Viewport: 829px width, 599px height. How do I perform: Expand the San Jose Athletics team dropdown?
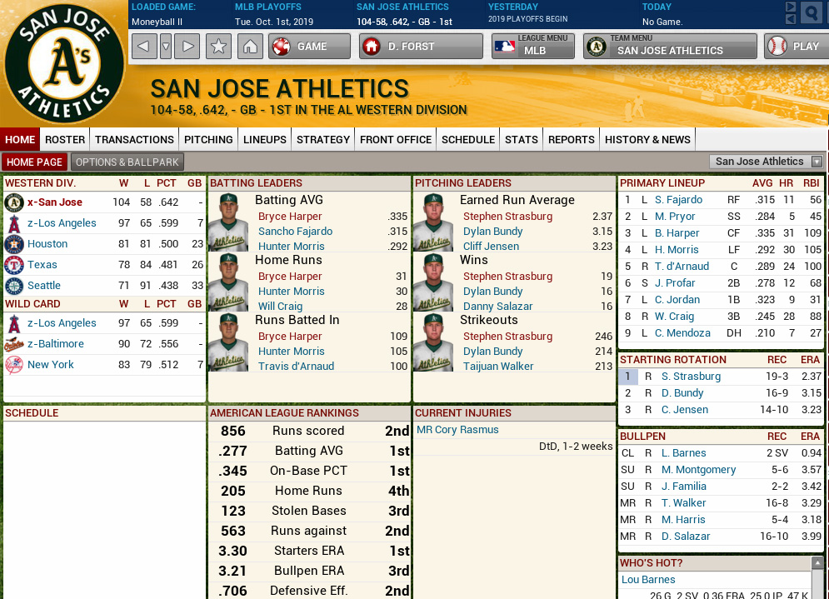pos(766,162)
